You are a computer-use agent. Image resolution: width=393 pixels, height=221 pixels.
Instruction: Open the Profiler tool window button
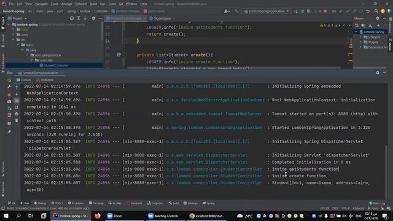pos(115,203)
